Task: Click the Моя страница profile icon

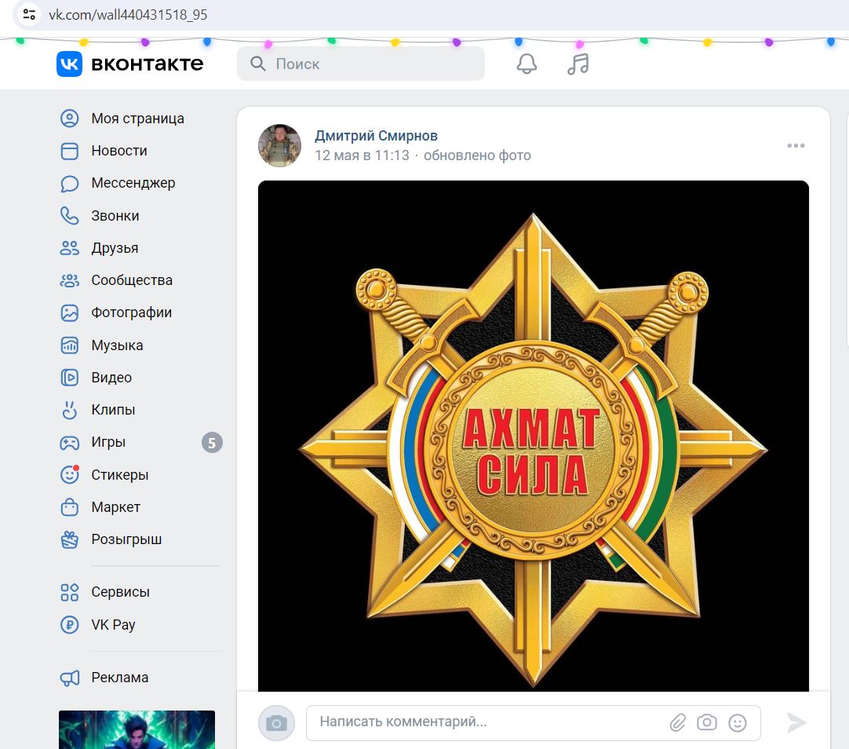Action: coord(69,119)
